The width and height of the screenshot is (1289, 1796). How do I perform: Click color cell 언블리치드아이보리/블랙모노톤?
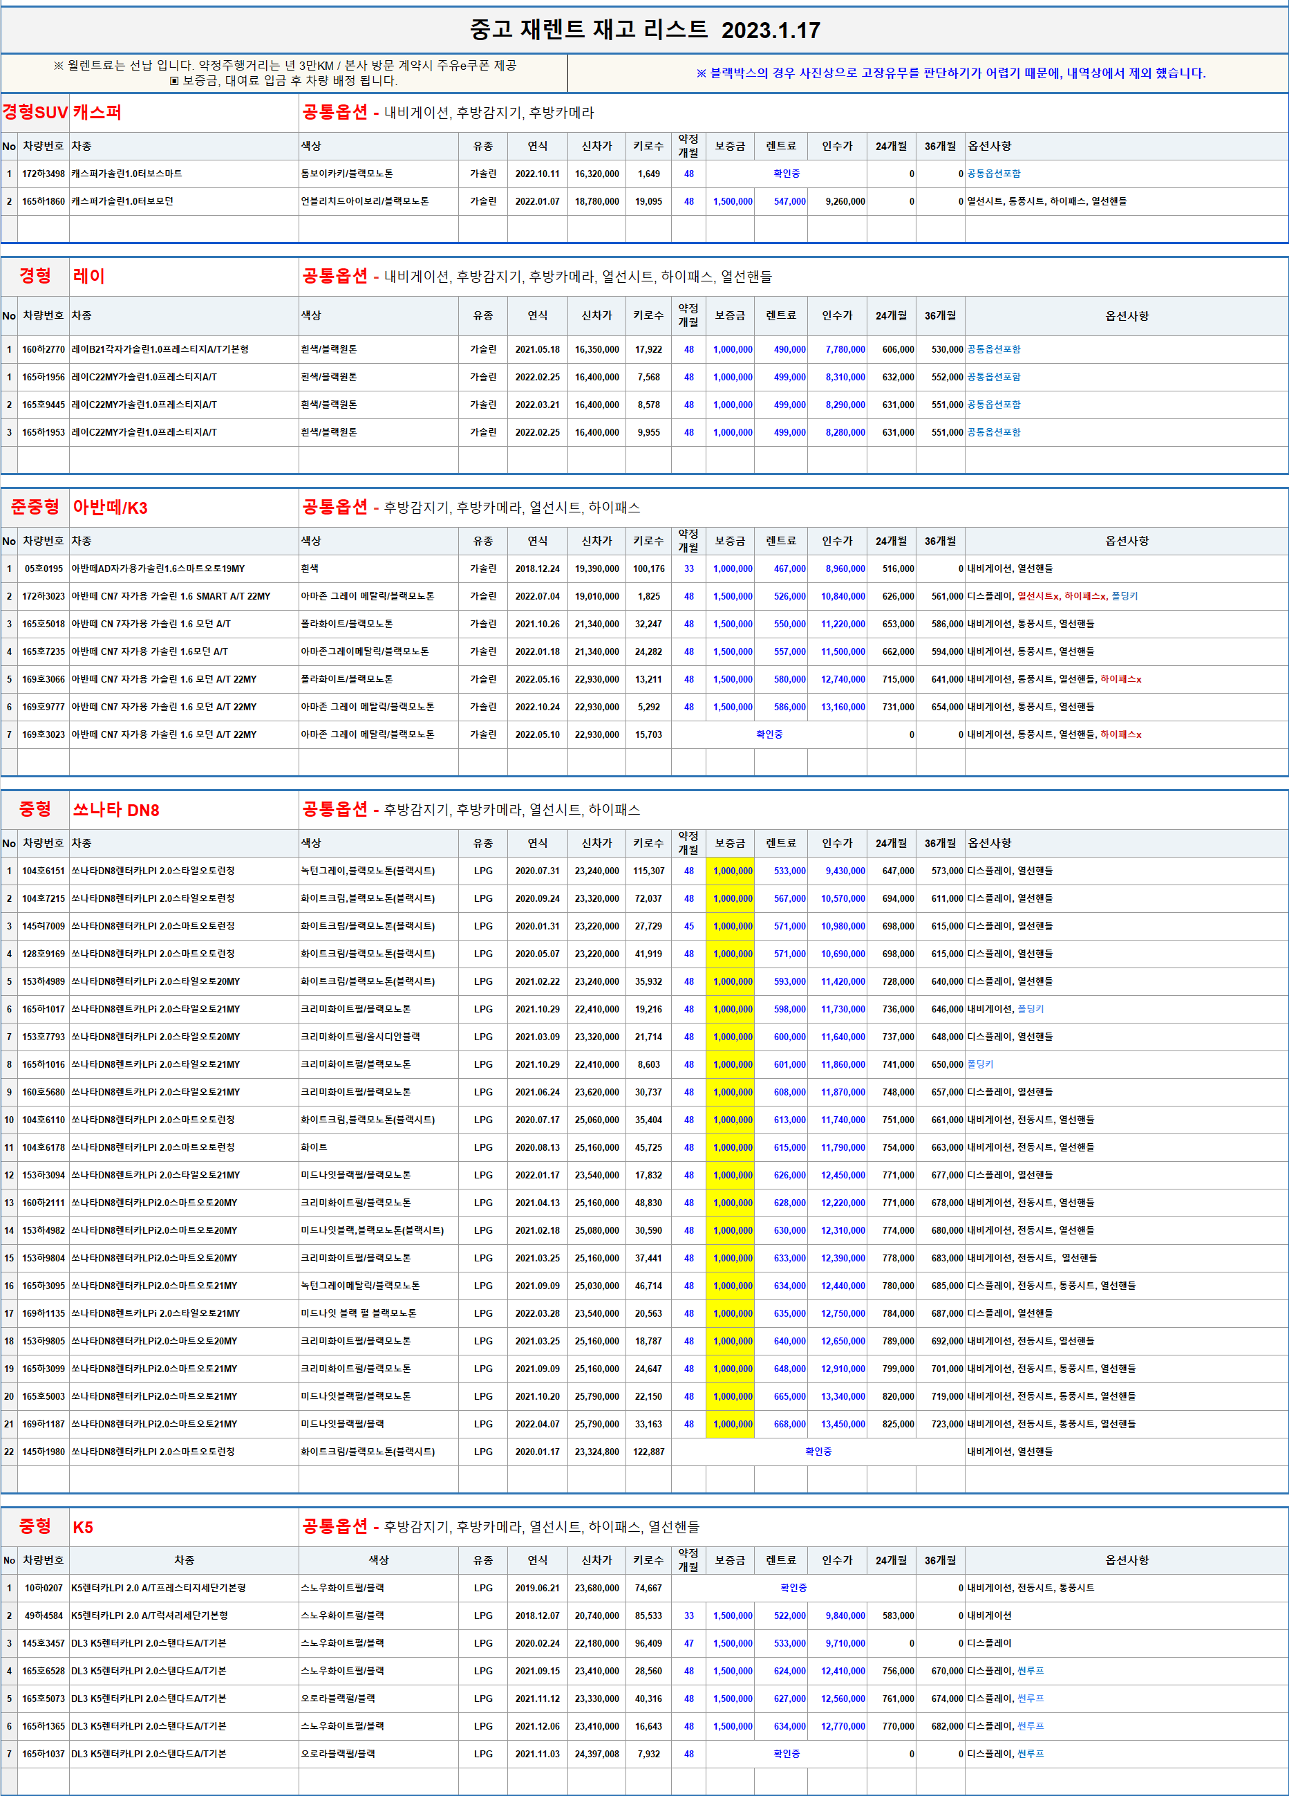365,201
